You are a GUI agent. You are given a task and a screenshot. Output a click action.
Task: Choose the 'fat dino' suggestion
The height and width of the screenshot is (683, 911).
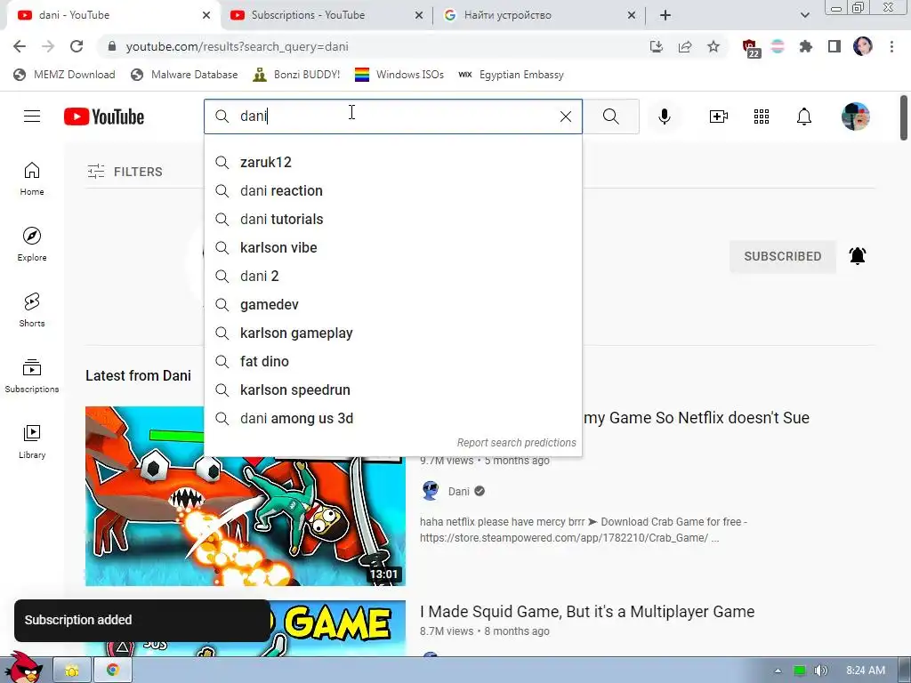[x=393, y=361]
